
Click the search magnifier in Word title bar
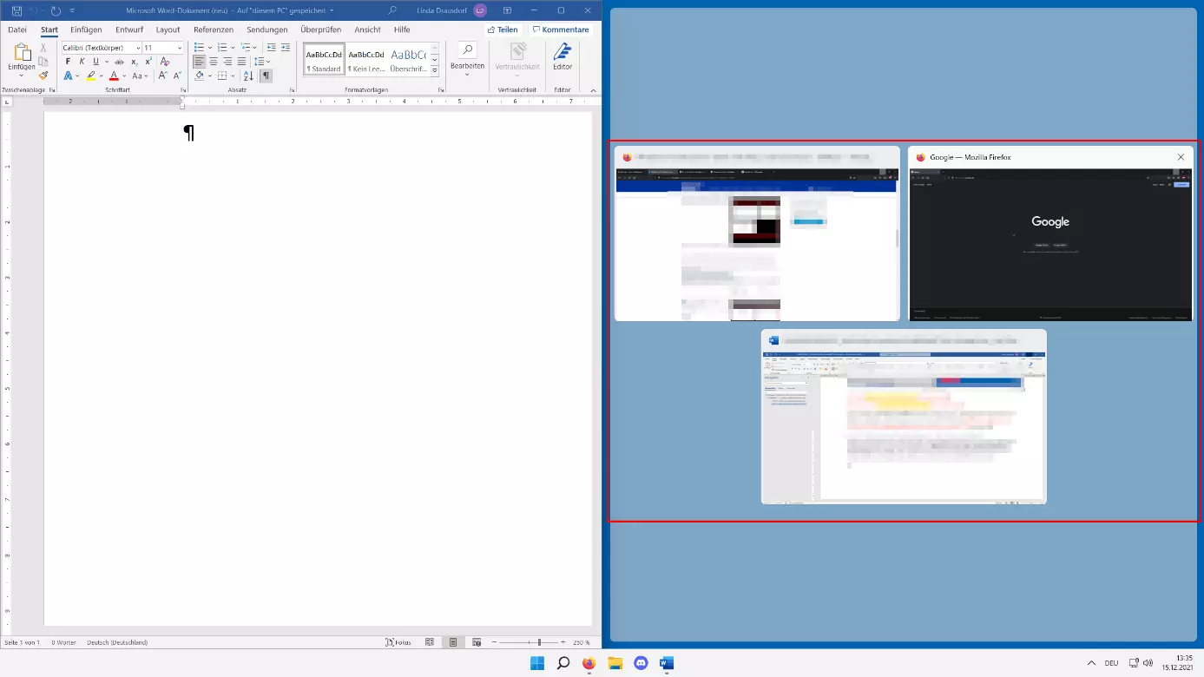point(393,10)
